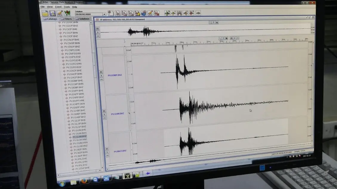Click the T button above the overview trace
This screenshot has width=337, height=189.
pyautogui.click(x=214, y=22)
